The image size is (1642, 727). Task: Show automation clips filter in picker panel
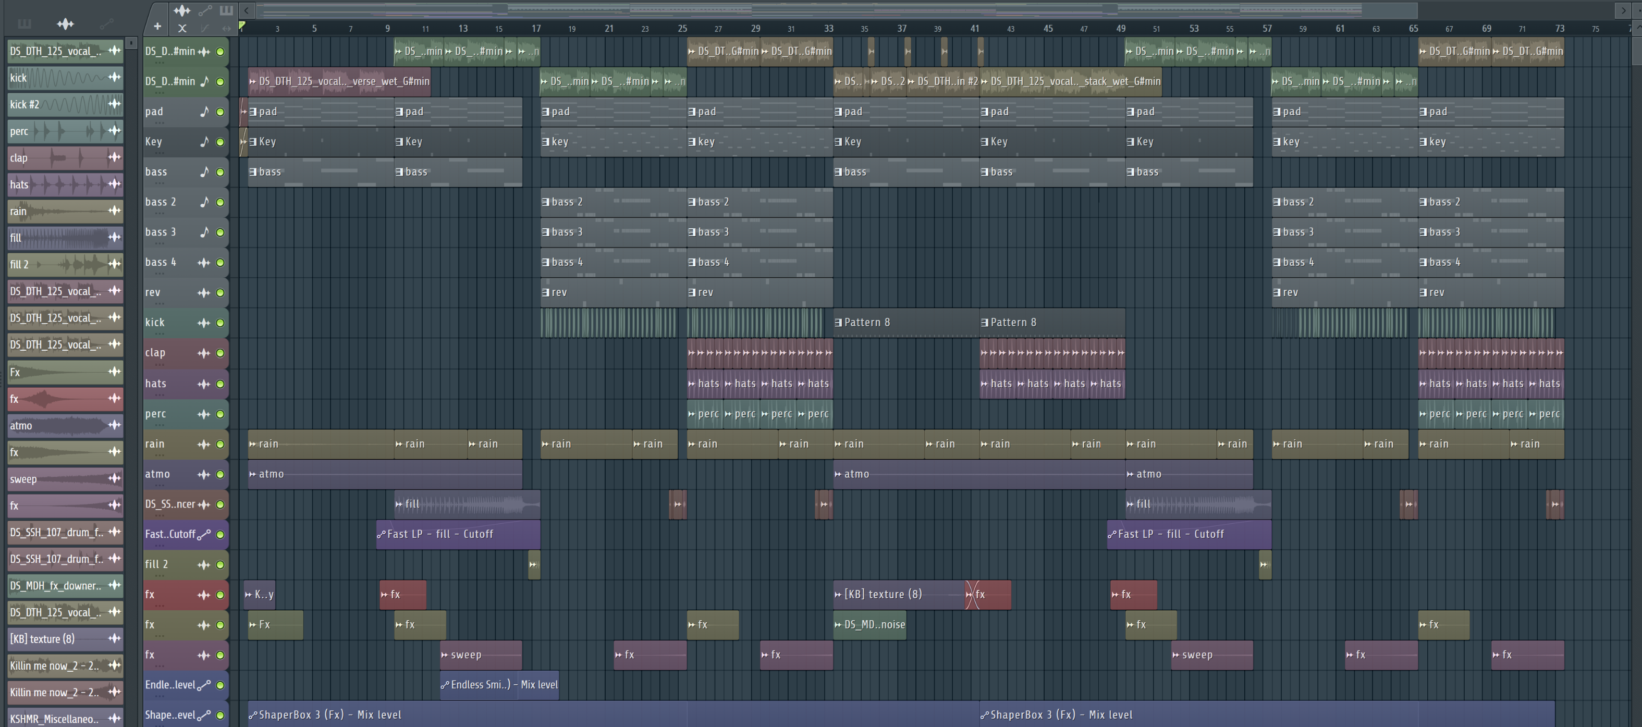(x=106, y=24)
